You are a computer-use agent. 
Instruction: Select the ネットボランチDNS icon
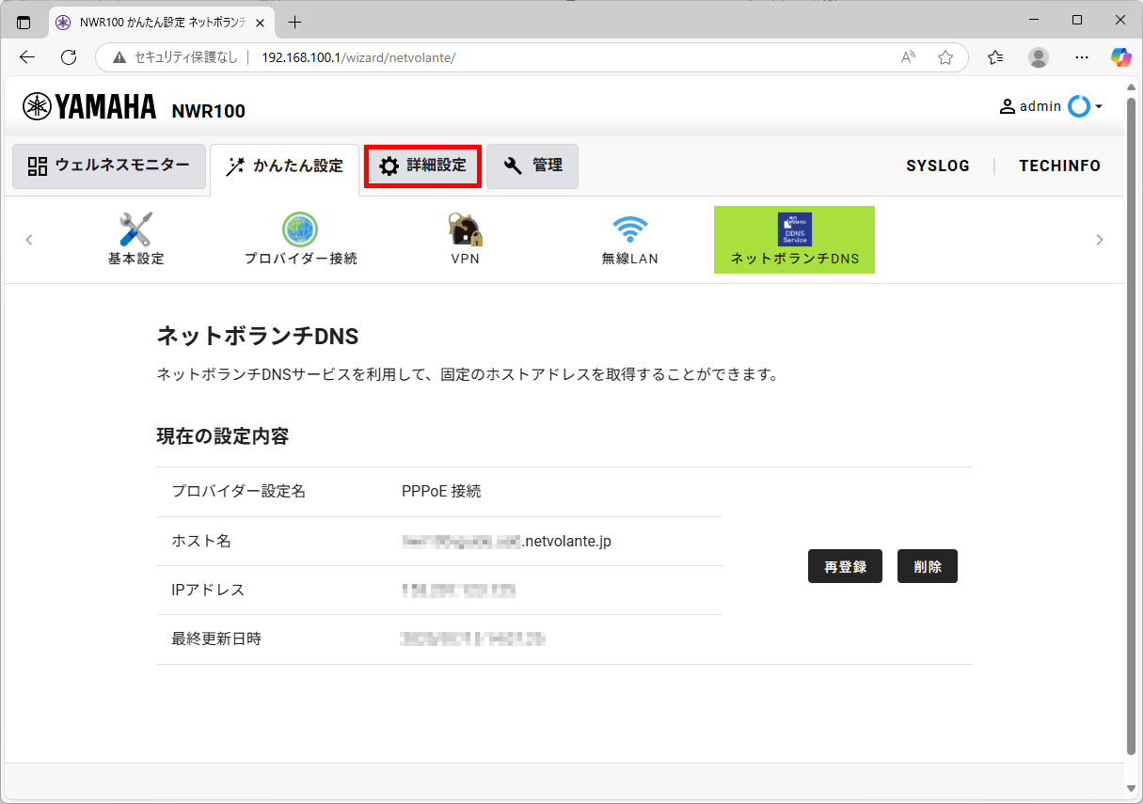coord(794,230)
